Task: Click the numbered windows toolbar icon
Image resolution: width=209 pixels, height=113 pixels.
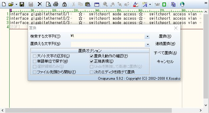Action: 173,4
